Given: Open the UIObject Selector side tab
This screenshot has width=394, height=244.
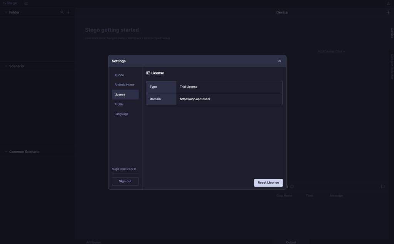Looking at the screenshot, I should pyautogui.click(x=392, y=66).
